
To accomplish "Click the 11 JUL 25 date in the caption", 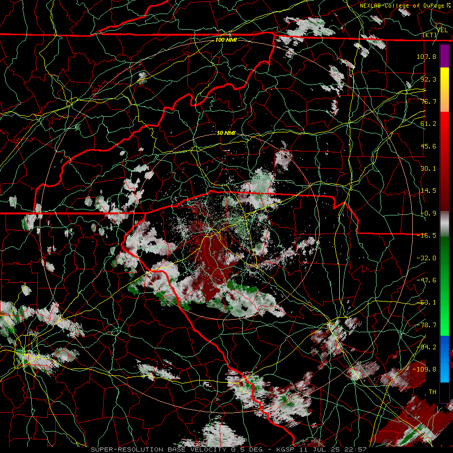I will click(x=320, y=449).
